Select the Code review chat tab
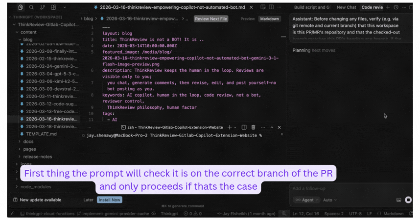Screen dimensions: 420x220 pyautogui.click(x=372, y=7)
